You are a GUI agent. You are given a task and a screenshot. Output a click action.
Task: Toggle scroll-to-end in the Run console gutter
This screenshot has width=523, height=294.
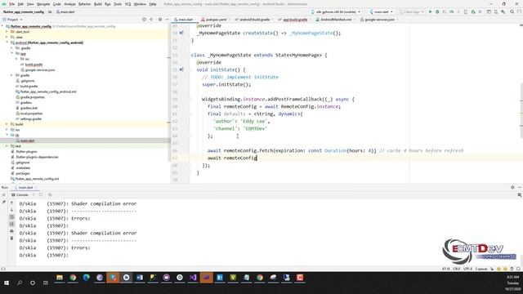11,224
